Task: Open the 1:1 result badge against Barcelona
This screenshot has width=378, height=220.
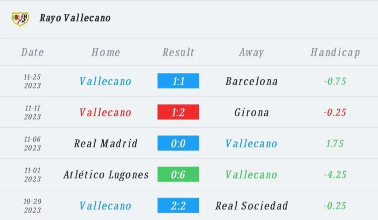Action: pos(178,81)
